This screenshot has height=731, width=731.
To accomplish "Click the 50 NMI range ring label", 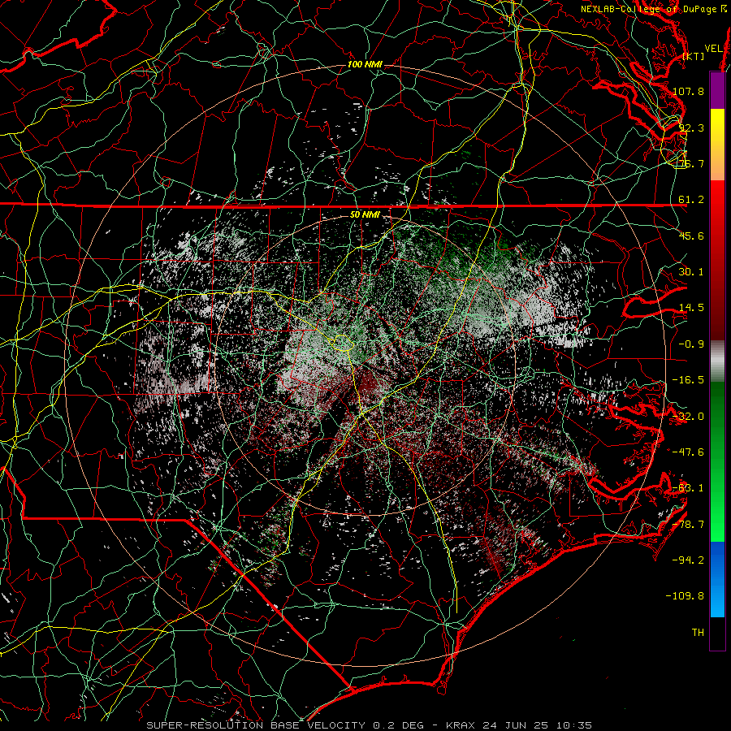I will [365, 214].
